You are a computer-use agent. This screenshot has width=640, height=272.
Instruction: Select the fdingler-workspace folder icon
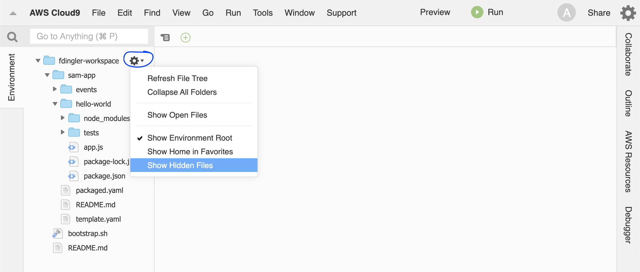pyautogui.click(x=49, y=60)
